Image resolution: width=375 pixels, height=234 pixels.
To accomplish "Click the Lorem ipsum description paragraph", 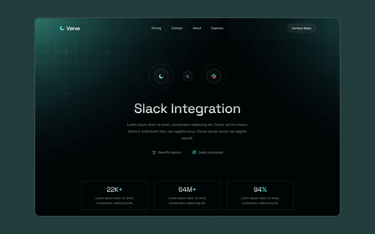I will 187,131.
